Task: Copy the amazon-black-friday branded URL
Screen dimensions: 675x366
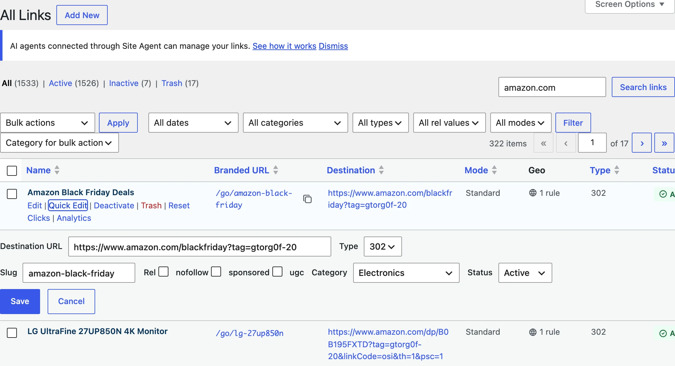Action: 307,199
